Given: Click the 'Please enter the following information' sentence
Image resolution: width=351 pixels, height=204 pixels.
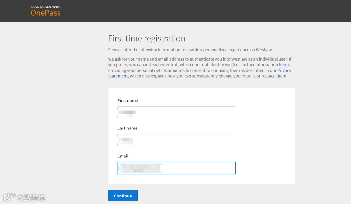Looking at the screenshot, I should (x=190, y=50).
